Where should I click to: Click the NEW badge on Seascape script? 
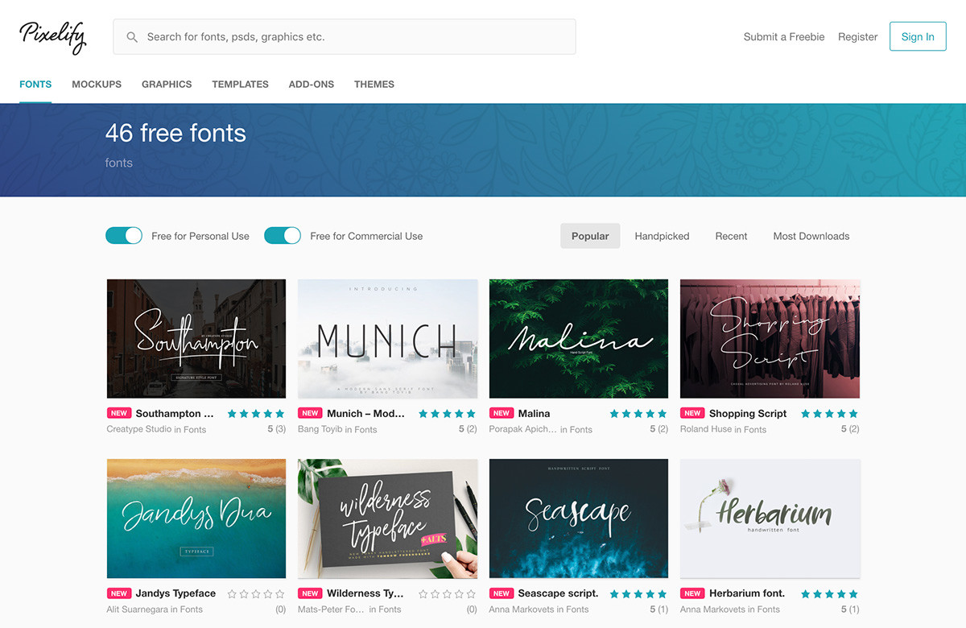pyautogui.click(x=502, y=593)
